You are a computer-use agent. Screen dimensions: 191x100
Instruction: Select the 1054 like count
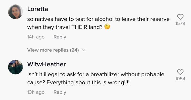180,79
